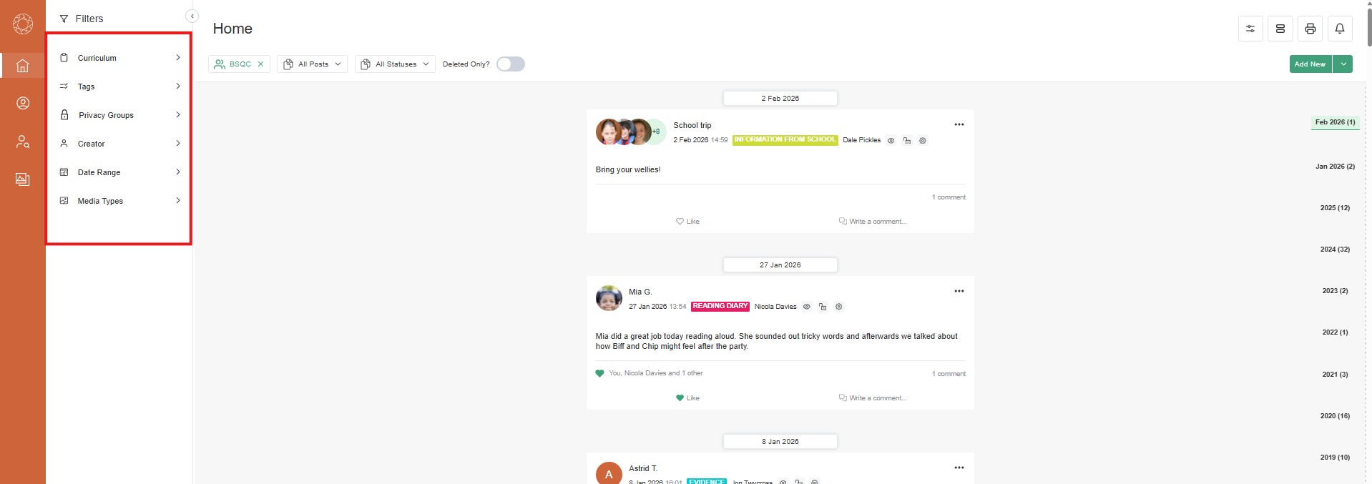Print the feed using printer icon
Screen dimensions: 1372x484
pos(1310,29)
